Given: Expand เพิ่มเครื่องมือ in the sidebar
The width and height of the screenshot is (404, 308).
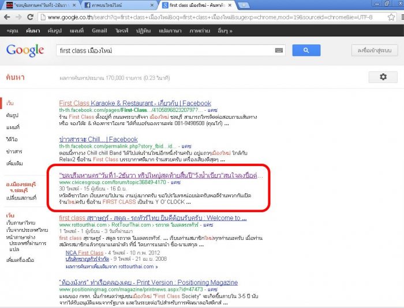Looking at the screenshot, I should [20, 260].
